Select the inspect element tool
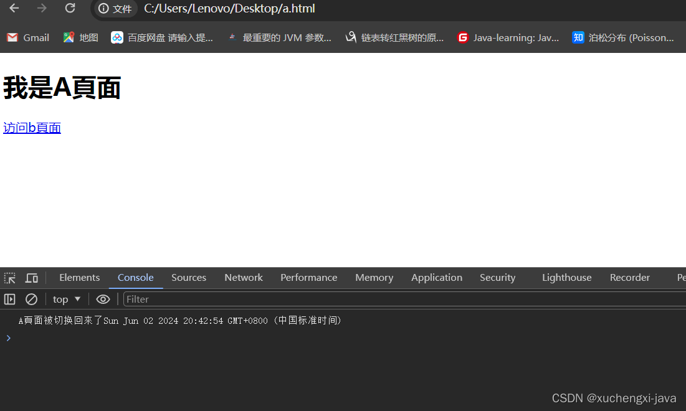This screenshot has height=411, width=686. [9, 277]
